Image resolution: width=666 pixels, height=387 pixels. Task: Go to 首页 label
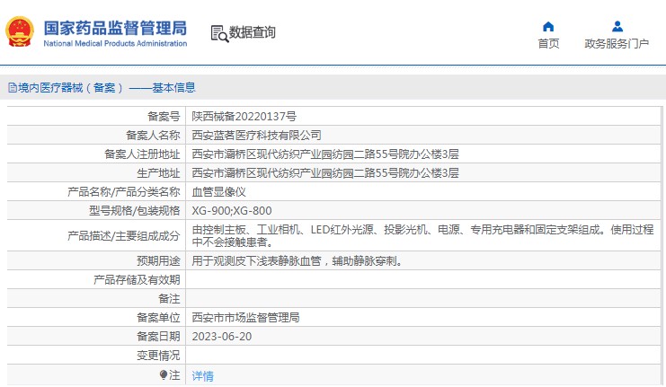tap(548, 43)
